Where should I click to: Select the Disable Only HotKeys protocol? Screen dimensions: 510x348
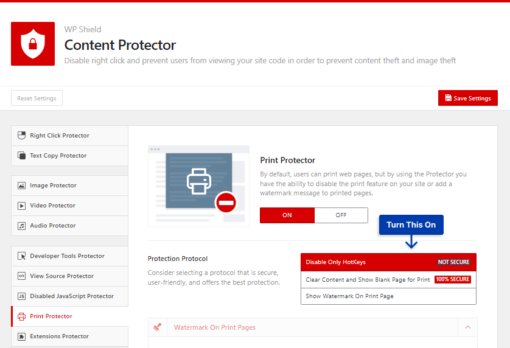pos(388,262)
